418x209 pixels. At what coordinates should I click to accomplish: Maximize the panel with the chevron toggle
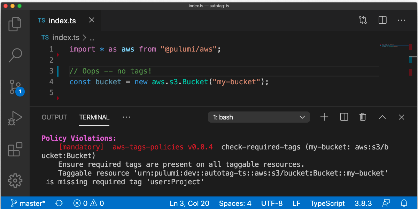382,117
